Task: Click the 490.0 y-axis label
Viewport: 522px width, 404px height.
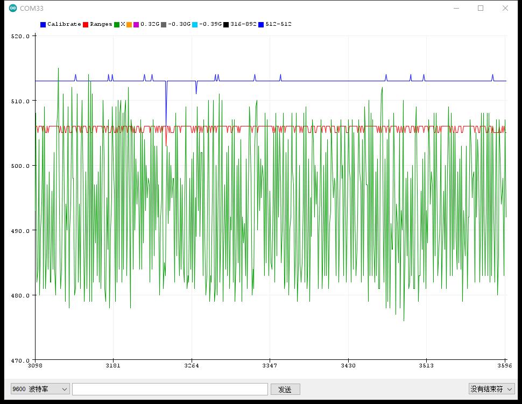Action: coord(20,231)
